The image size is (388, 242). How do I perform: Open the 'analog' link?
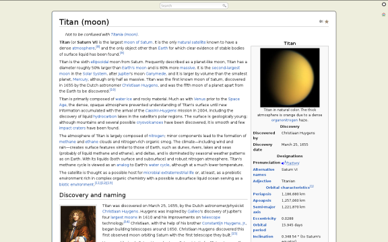pyautogui.click(x=123, y=165)
